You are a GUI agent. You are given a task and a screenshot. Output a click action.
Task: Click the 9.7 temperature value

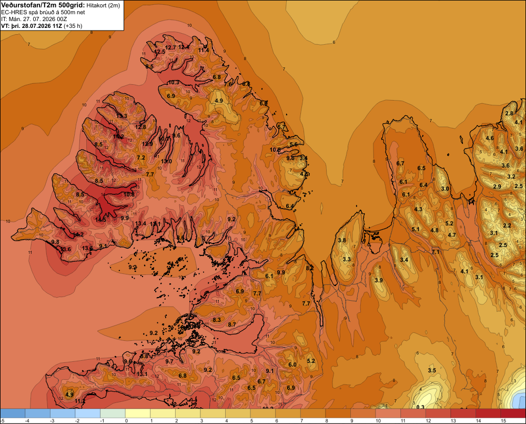(x=169, y=361)
